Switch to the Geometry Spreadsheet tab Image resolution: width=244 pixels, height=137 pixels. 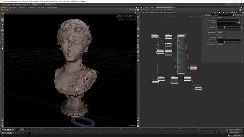pyautogui.click(x=52, y=7)
